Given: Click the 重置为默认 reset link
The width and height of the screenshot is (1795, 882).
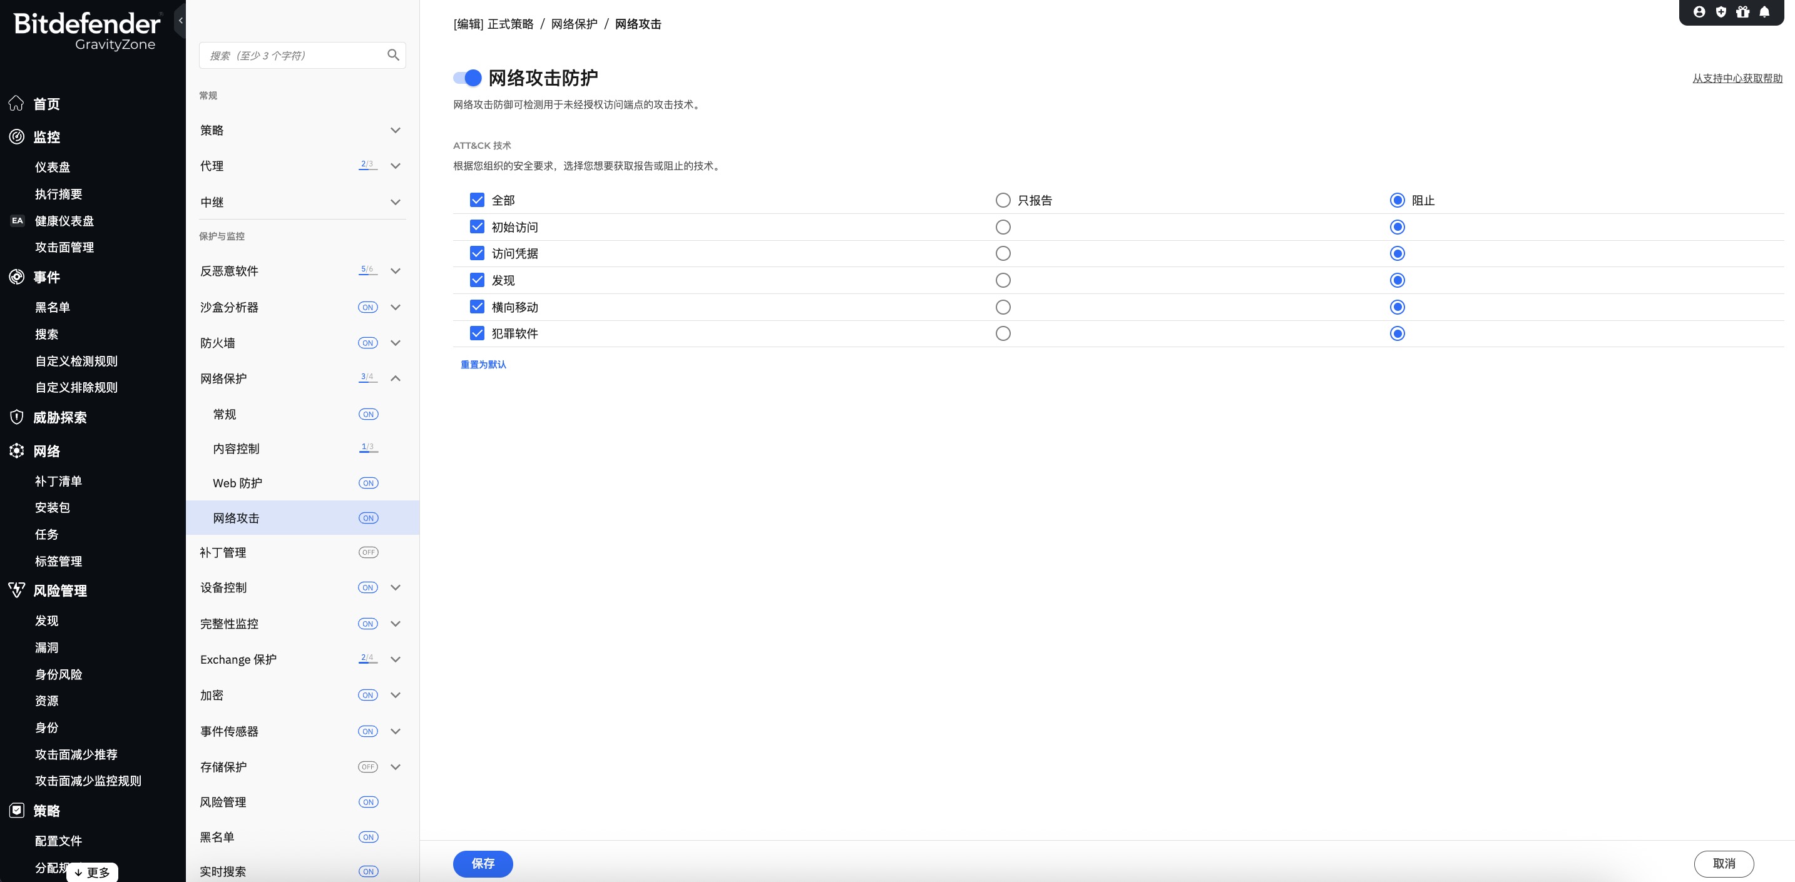Looking at the screenshot, I should [482, 364].
